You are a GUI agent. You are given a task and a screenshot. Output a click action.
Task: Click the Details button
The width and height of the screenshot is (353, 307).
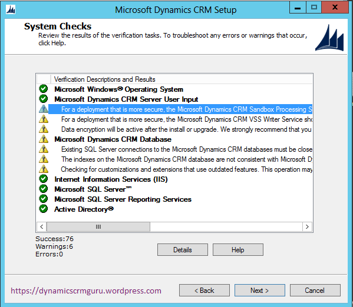pyautogui.click(x=183, y=250)
